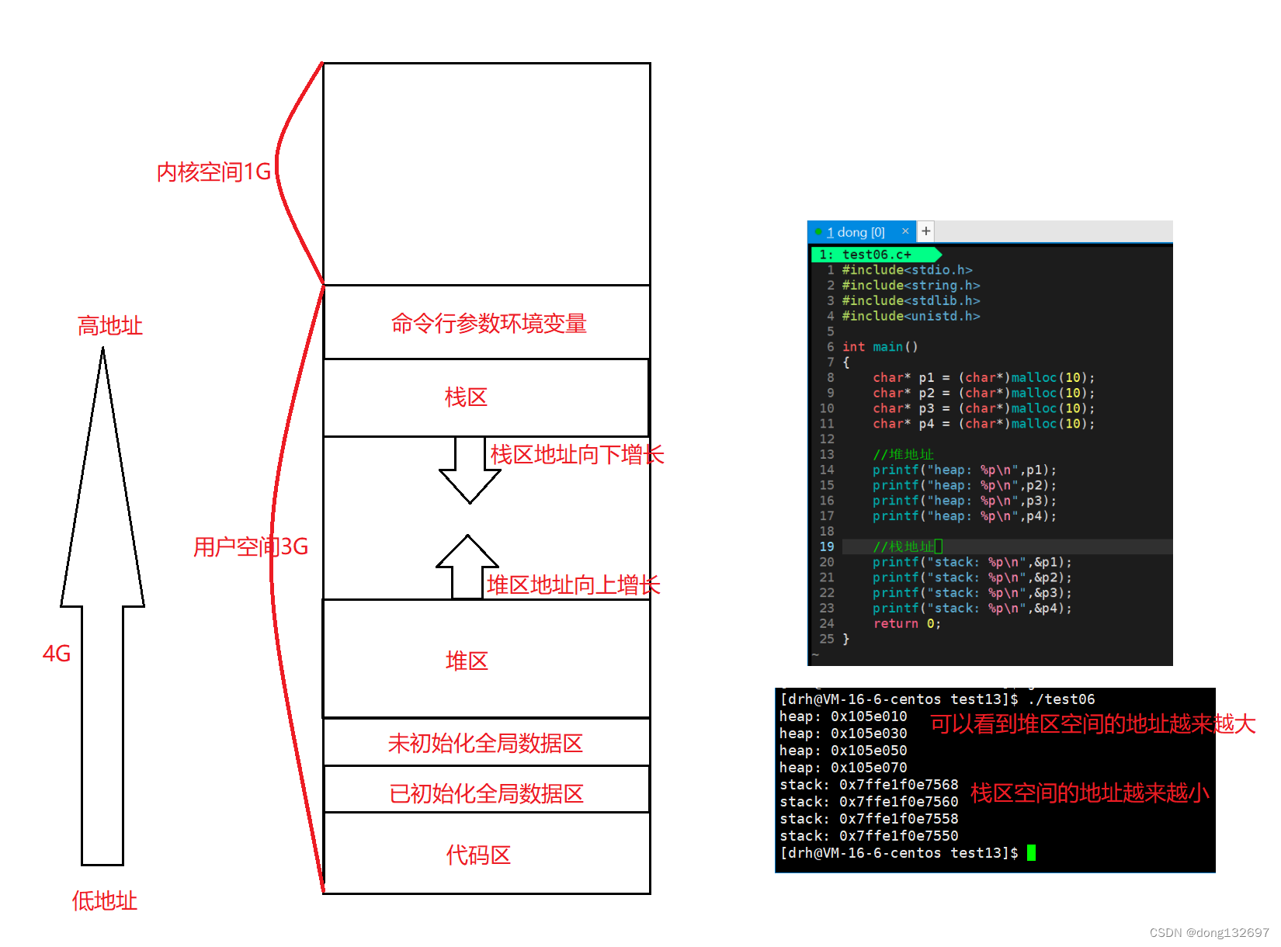Click the green terminal cursor at the prompt
The height and width of the screenshot is (947, 1281).
coord(1031,853)
